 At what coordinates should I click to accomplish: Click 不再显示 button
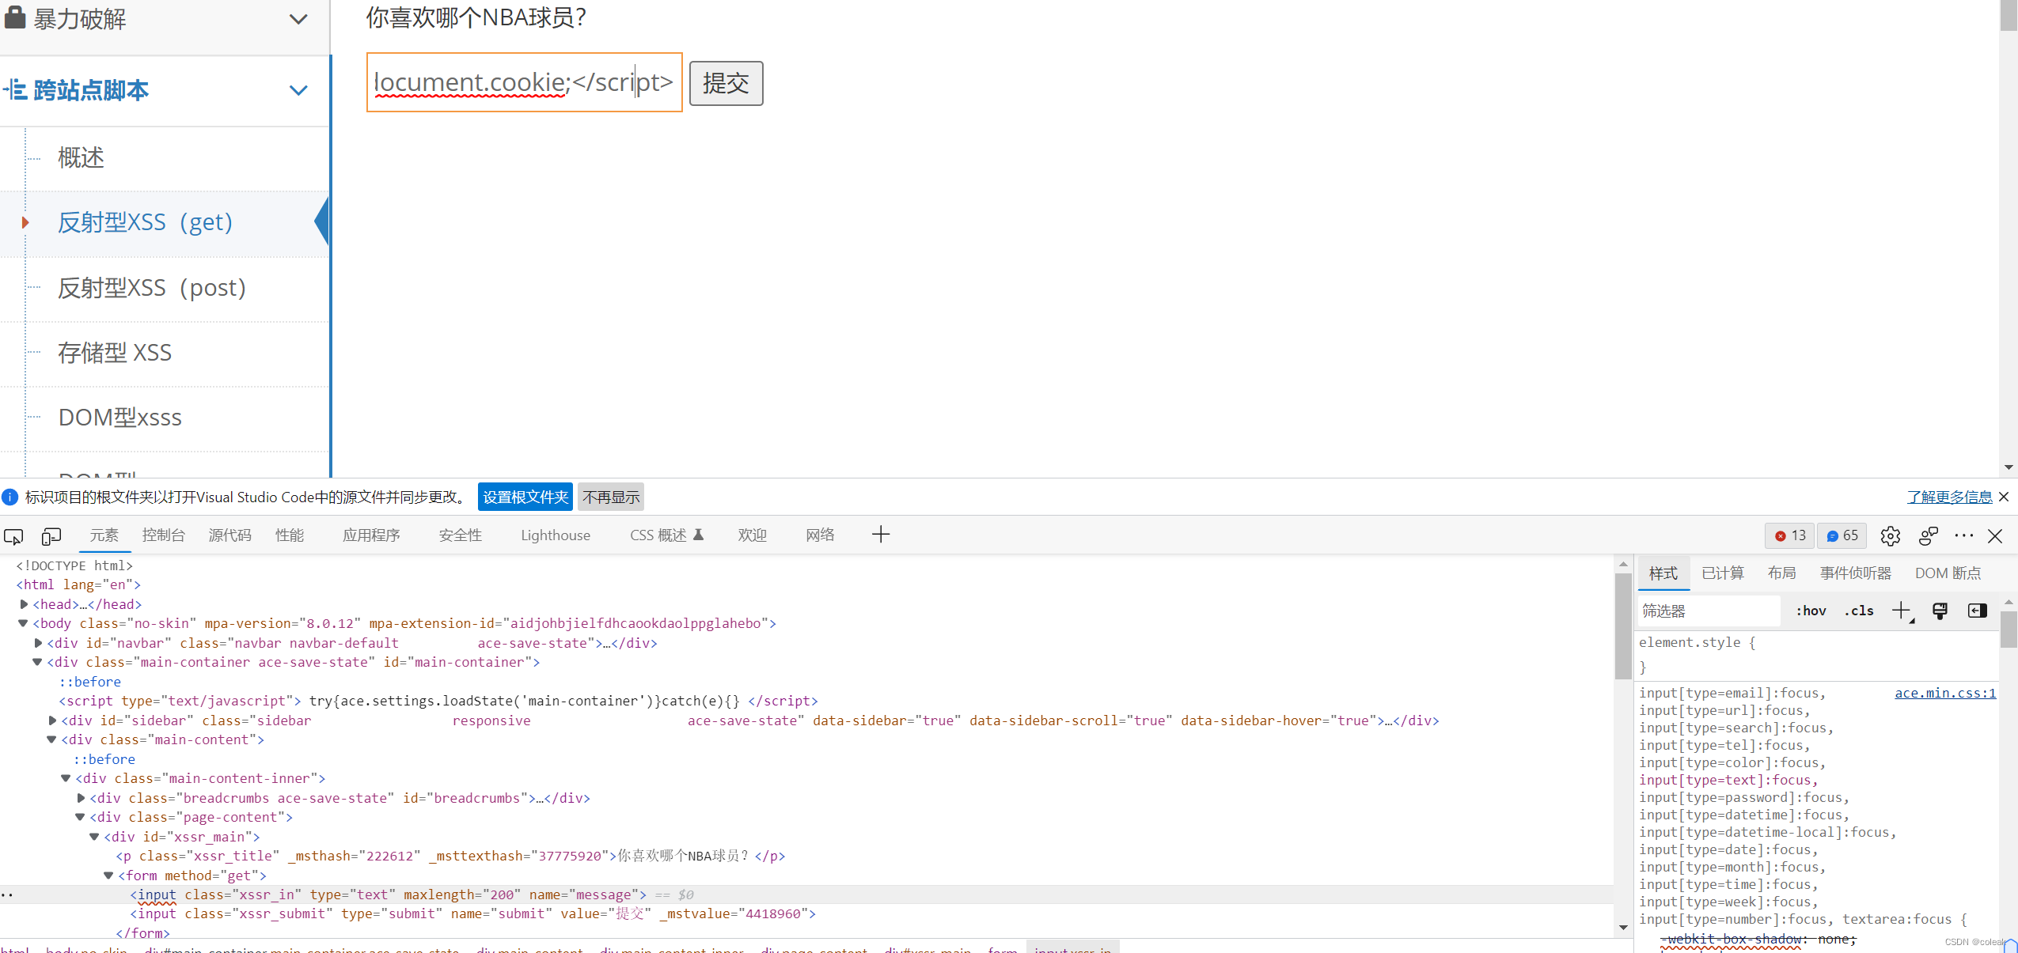(611, 497)
